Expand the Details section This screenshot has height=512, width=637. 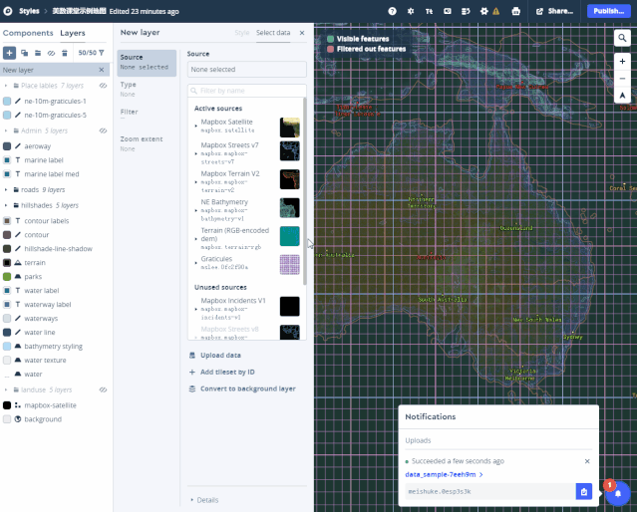click(204, 500)
